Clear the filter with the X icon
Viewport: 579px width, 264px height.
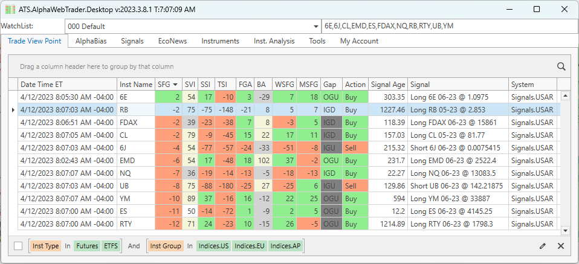(561, 246)
